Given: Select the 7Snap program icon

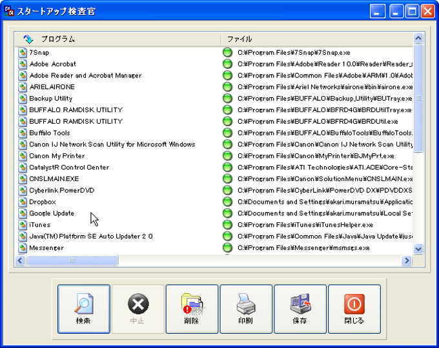Looking at the screenshot, I should coord(23,53).
